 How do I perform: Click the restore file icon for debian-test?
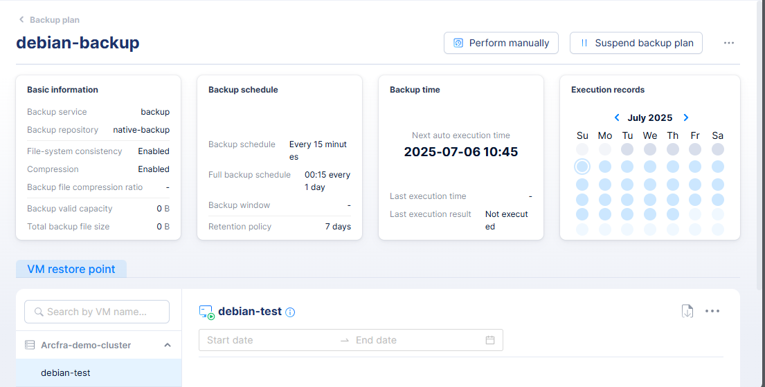pos(687,311)
